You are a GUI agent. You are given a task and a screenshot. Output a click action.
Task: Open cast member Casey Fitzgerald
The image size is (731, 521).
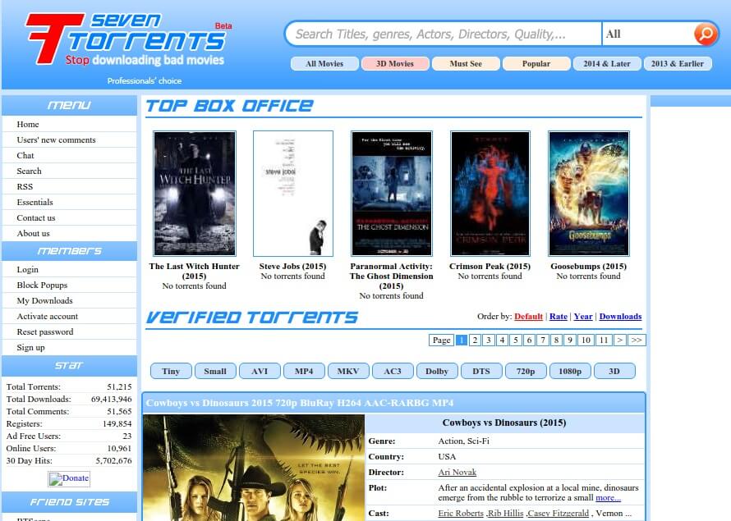click(558, 513)
